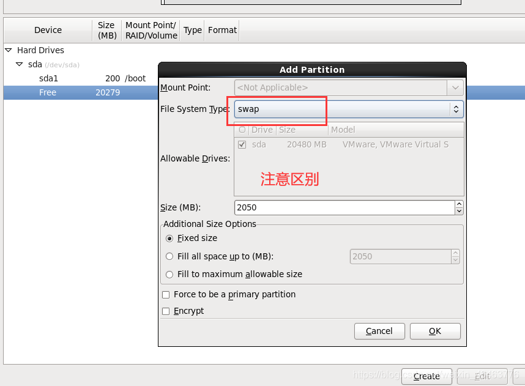Click the Edit button below the list
The image size is (525, 386).
[482, 376]
